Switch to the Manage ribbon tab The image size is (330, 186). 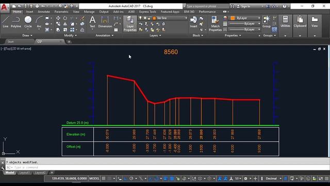89,11
